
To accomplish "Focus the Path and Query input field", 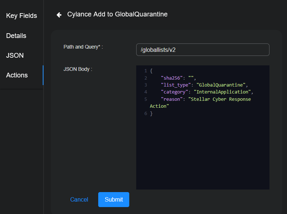I will click(x=203, y=50).
